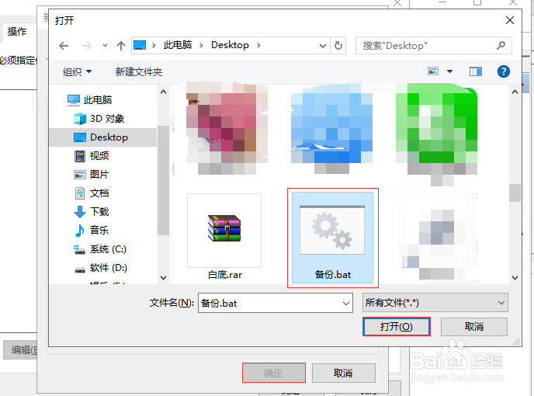The height and width of the screenshot is (396, 534).
Task: Open the 所有文件(*.*) file type dropdown
Action: pyautogui.click(x=435, y=302)
